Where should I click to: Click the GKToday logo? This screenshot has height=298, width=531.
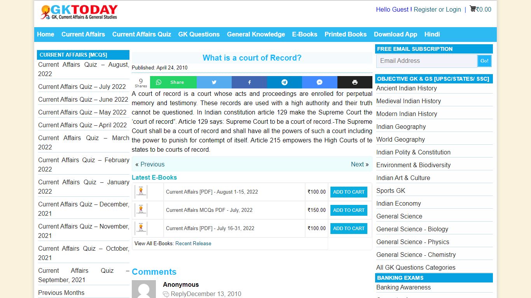79,12
